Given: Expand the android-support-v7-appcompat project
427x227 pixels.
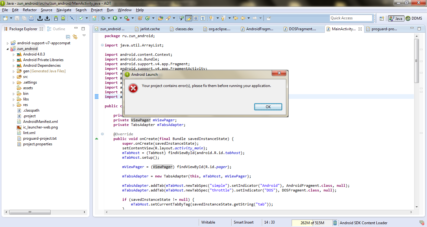Looking at the screenshot, I should [8, 43].
